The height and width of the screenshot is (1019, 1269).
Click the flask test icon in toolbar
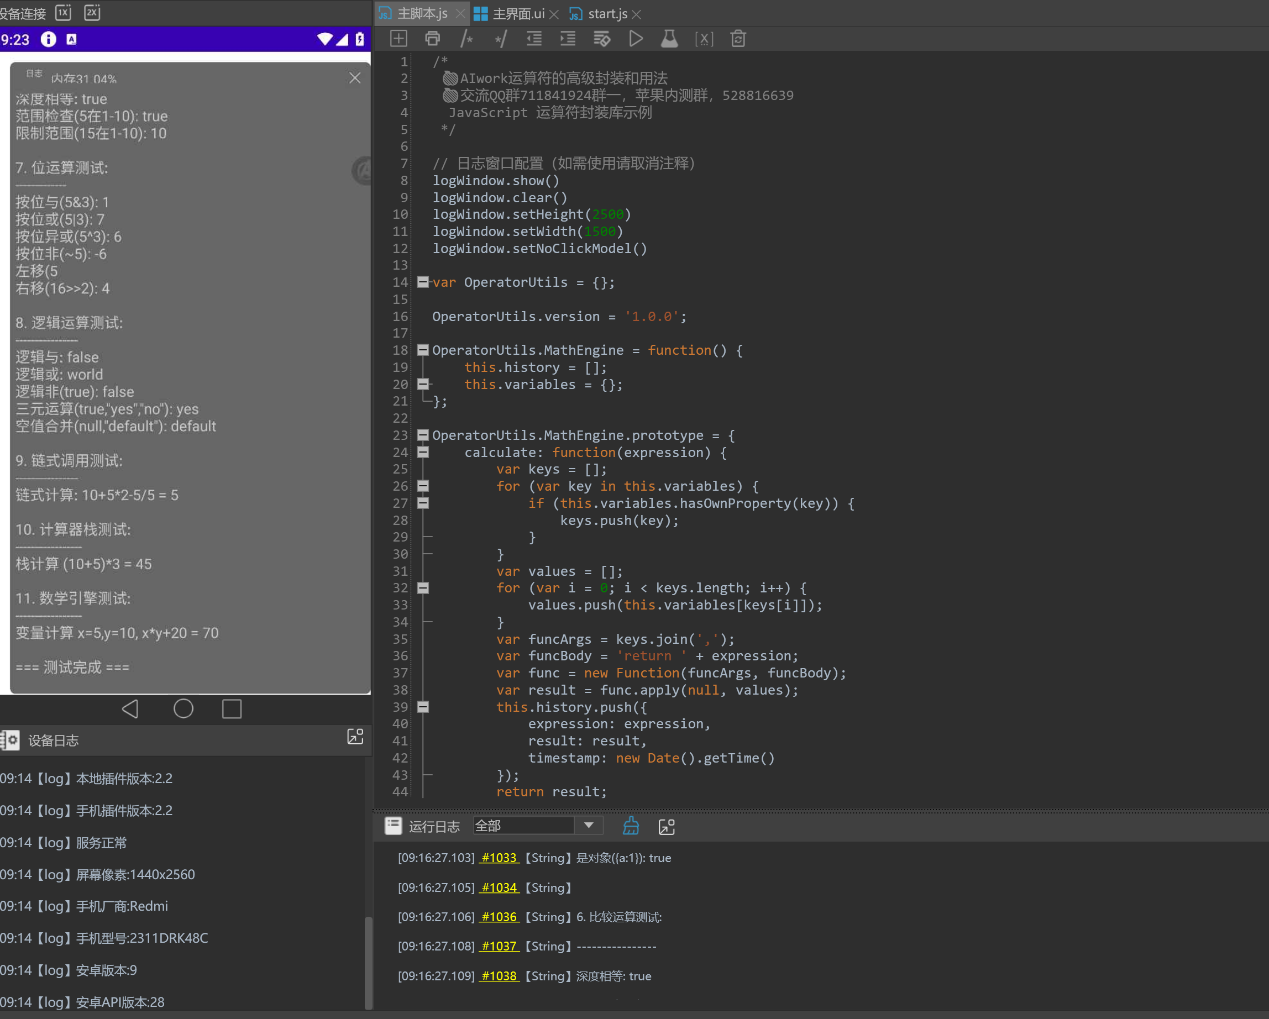tap(669, 39)
